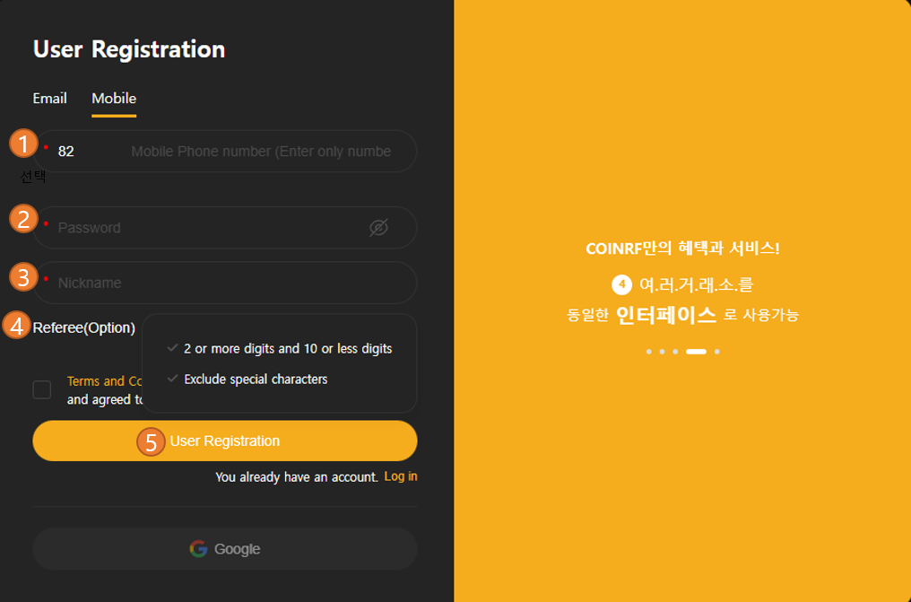Click the '2 or more digits' rule text
The height and width of the screenshot is (602, 911).
coord(288,349)
